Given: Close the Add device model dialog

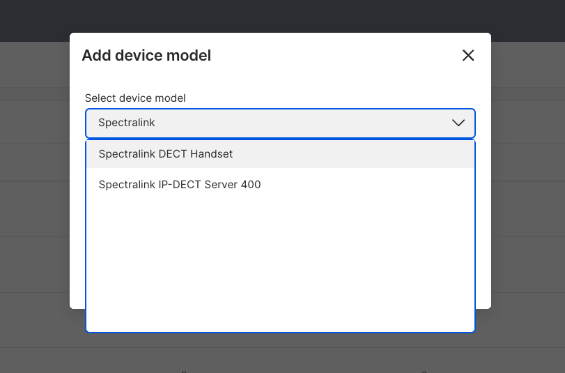Looking at the screenshot, I should pos(467,55).
